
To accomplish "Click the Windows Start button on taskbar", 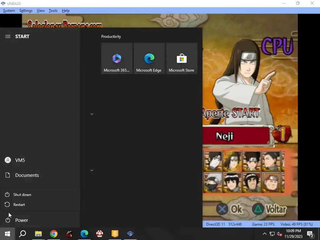I will point(7,234).
